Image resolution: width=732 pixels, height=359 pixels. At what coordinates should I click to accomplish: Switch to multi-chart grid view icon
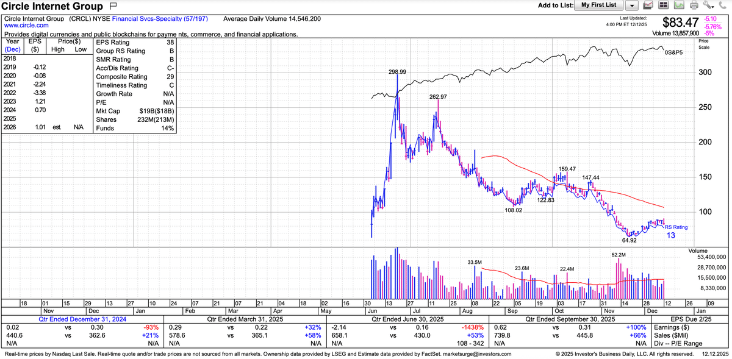tap(664, 5)
